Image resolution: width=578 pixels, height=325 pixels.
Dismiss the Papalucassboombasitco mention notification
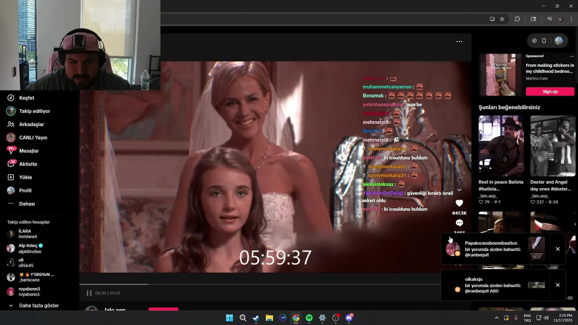pos(558,249)
